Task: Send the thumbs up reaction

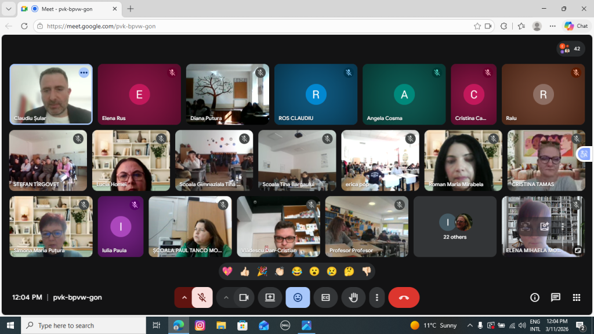Action: (x=244, y=271)
